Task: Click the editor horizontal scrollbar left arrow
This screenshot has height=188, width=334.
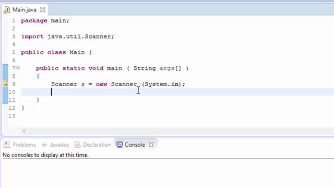Action: click(24, 131)
